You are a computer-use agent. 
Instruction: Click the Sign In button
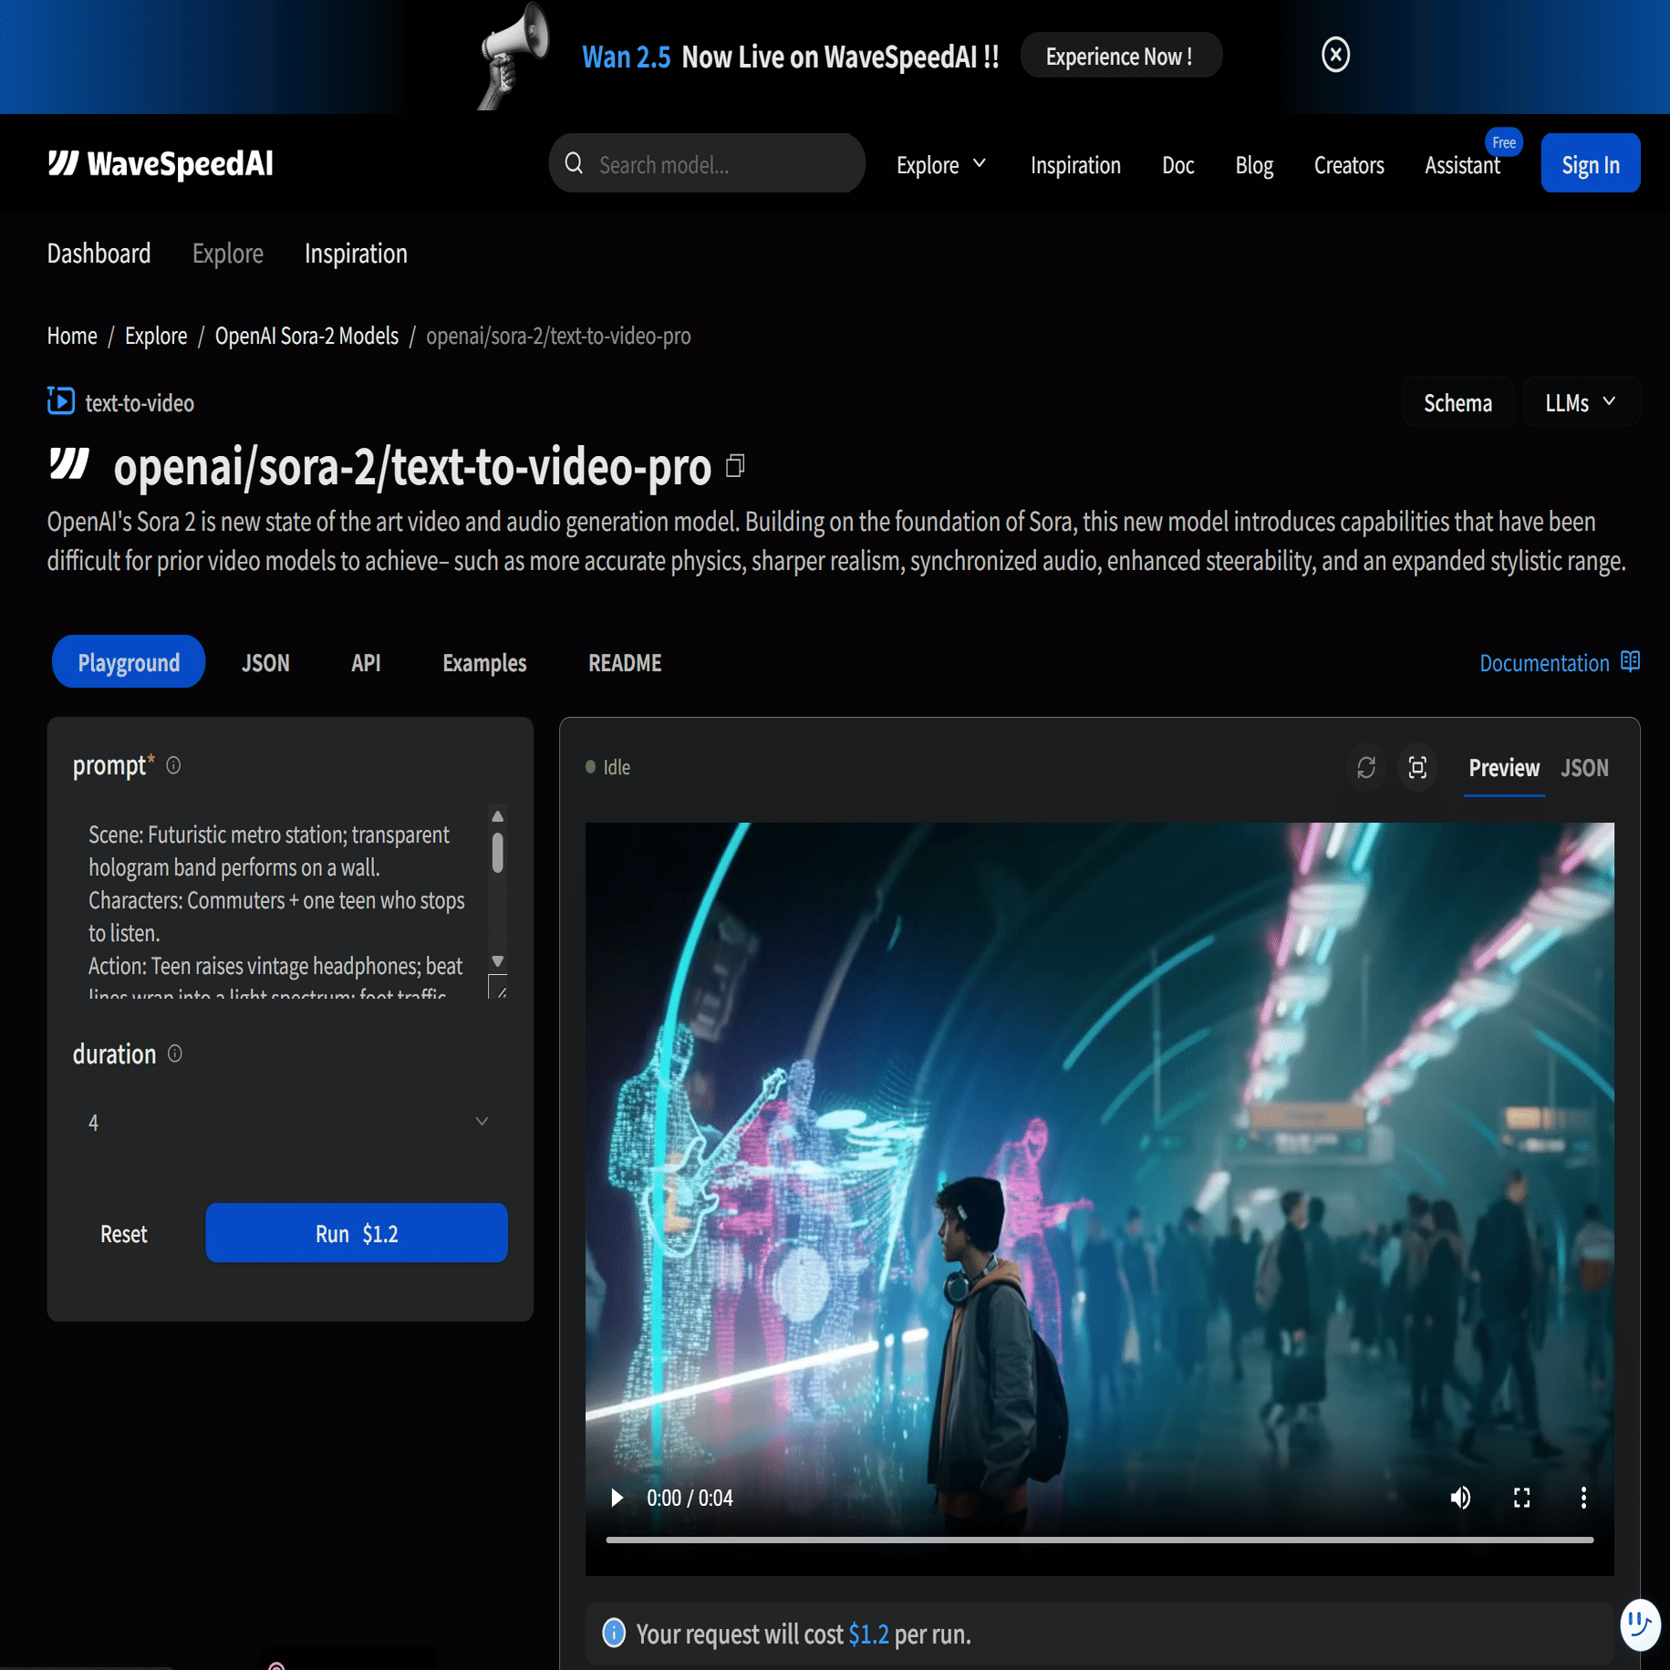pyautogui.click(x=1590, y=164)
